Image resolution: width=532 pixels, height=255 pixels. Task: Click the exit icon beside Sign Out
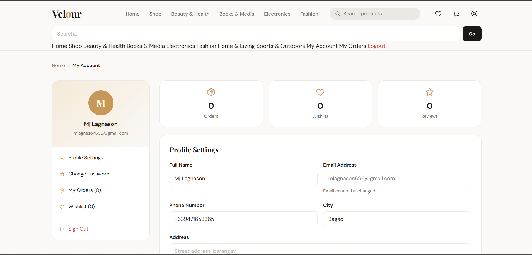tap(62, 229)
